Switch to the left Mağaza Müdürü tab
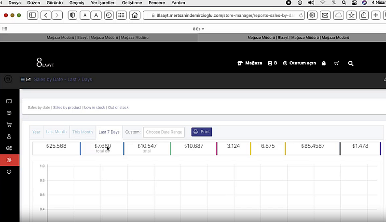This screenshot has width=386, height=222. [x=99, y=38]
